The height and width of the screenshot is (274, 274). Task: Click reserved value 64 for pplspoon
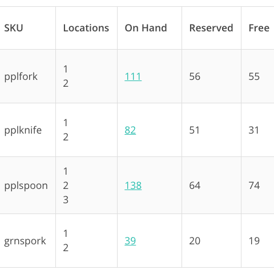195,186
